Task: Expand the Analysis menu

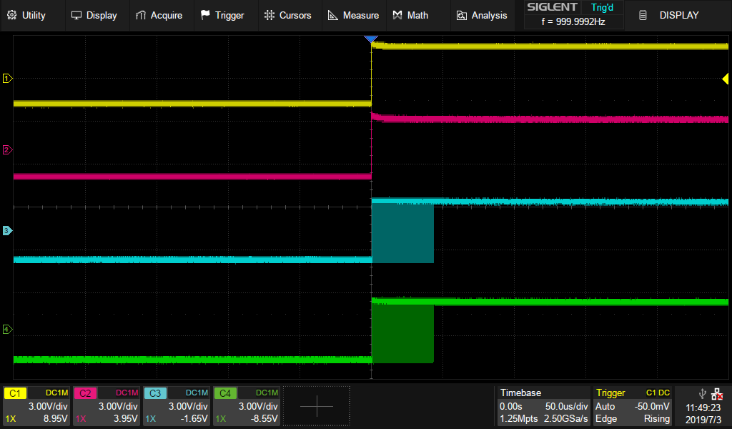Action: tap(481, 15)
